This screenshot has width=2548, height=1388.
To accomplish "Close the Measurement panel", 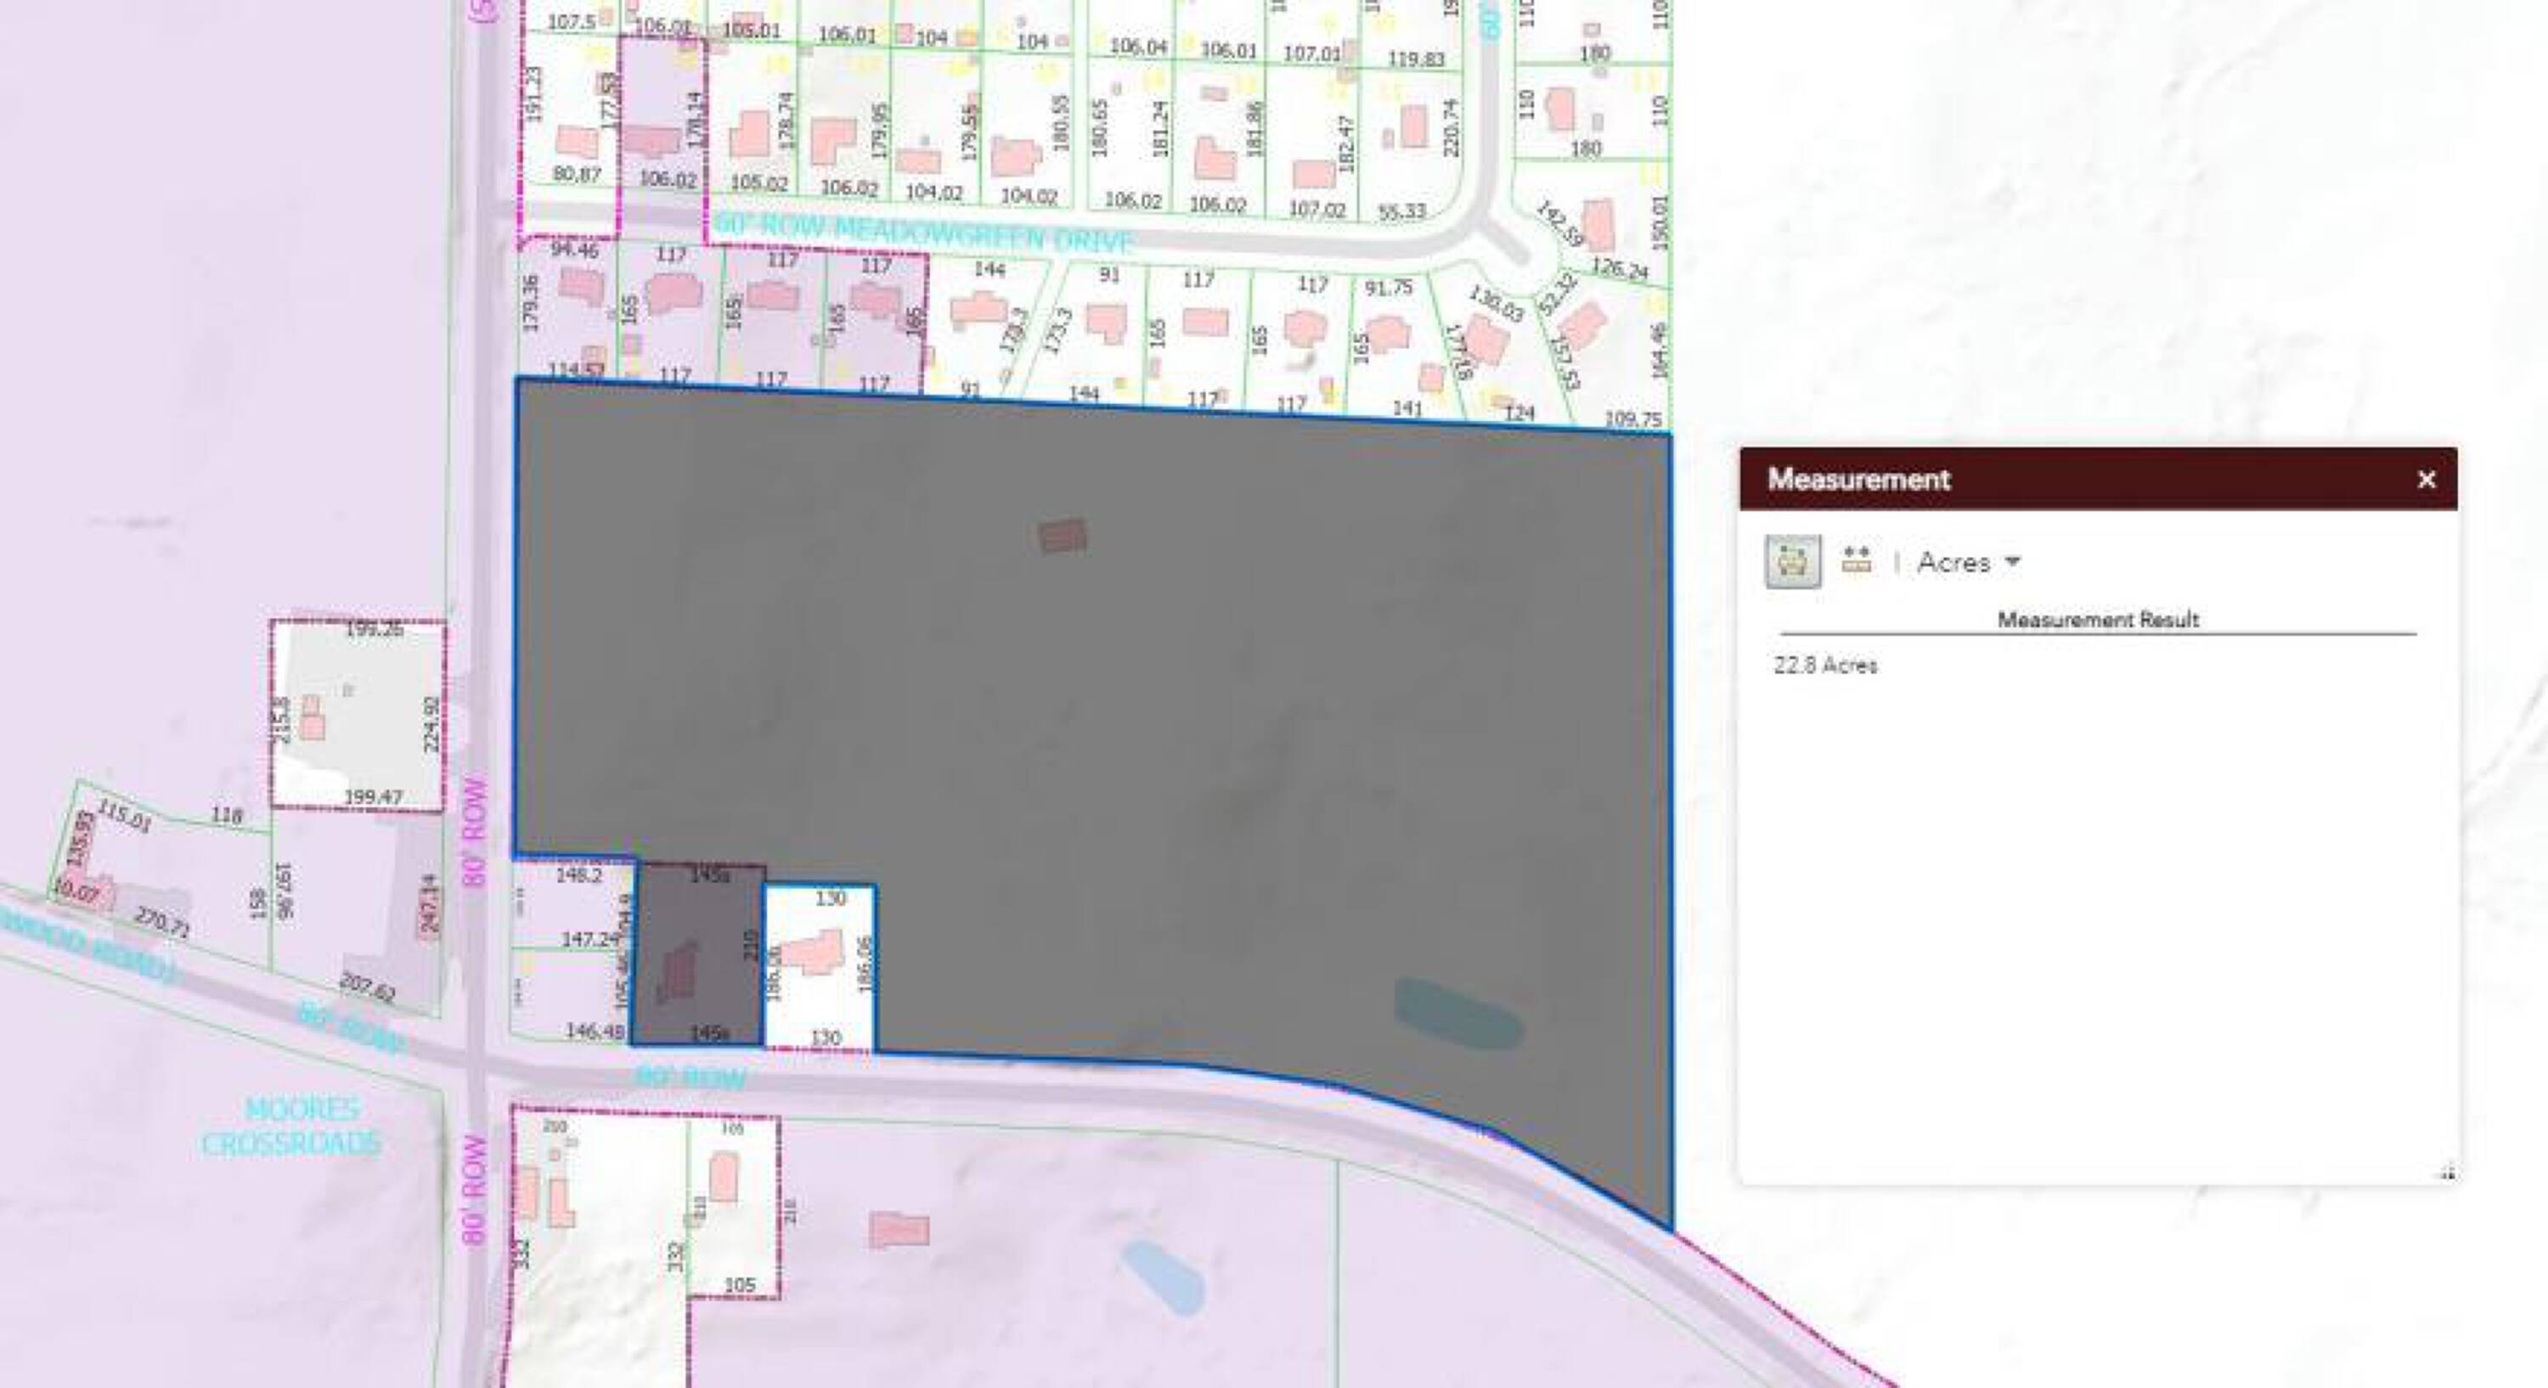I will pyautogui.click(x=2427, y=480).
